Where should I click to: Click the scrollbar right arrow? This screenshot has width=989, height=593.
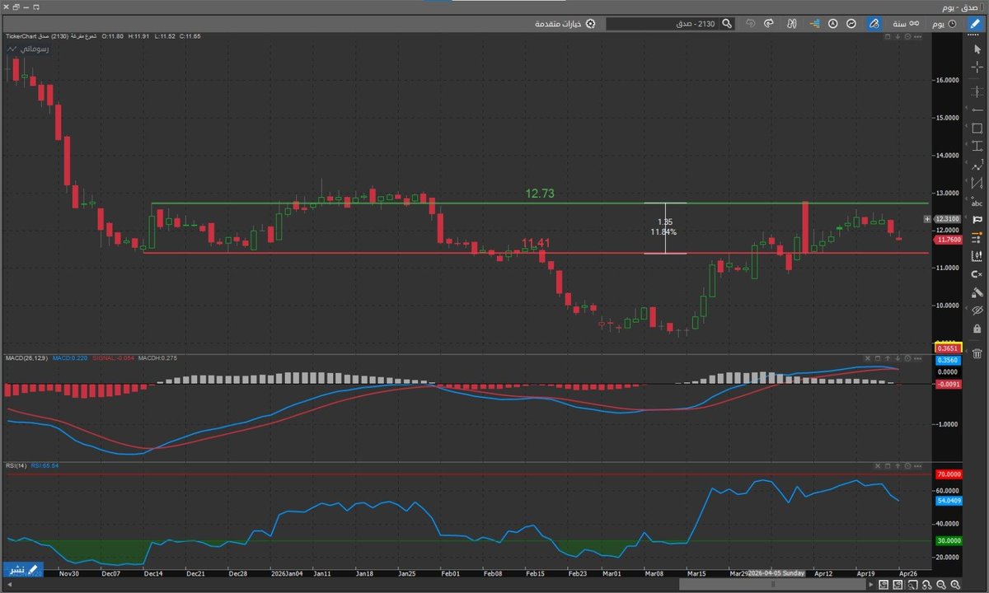tap(869, 585)
